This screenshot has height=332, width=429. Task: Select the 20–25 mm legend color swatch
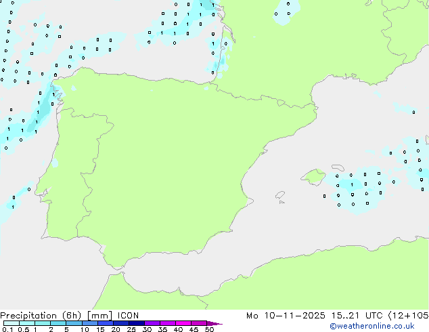[x=121, y=323]
